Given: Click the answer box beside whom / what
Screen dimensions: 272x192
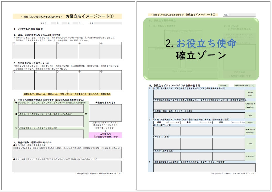Looking at the screenshot, I should [199, 94].
